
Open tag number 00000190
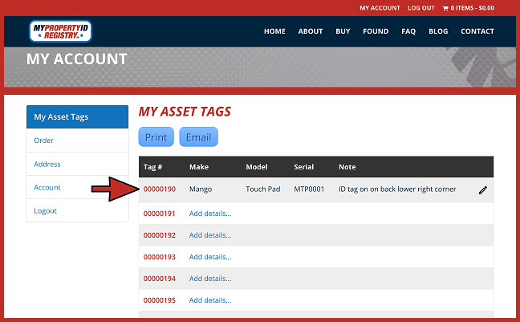tap(159, 190)
